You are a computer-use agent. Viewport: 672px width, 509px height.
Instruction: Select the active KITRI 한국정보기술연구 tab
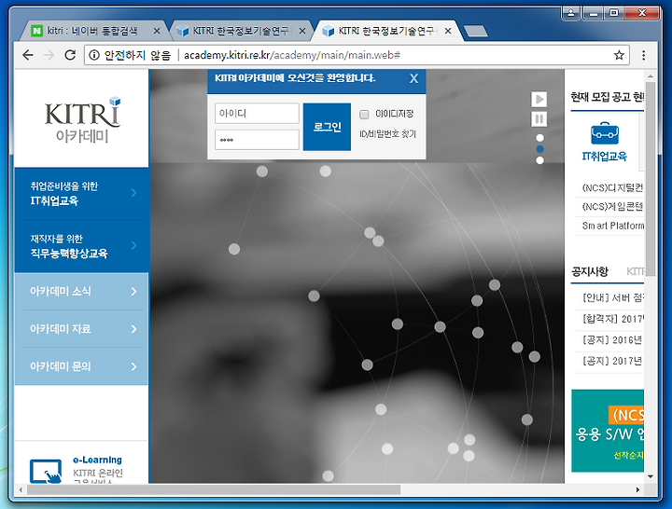(x=385, y=31)
